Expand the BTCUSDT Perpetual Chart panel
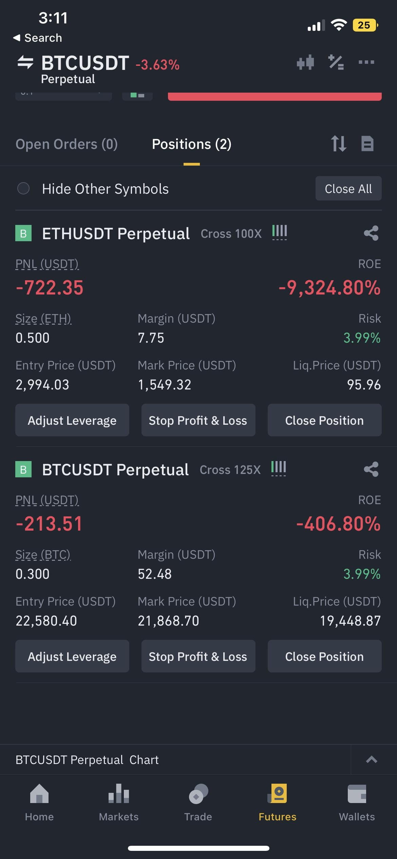397x859 pixels. 372,760
